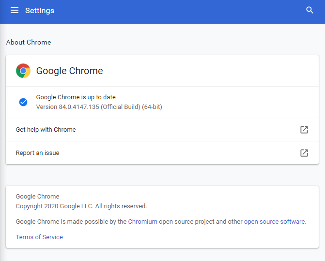Click 'Google Chrome is up to date' text
The width and height of the screenshot is (325, 261).
point(76,97)
